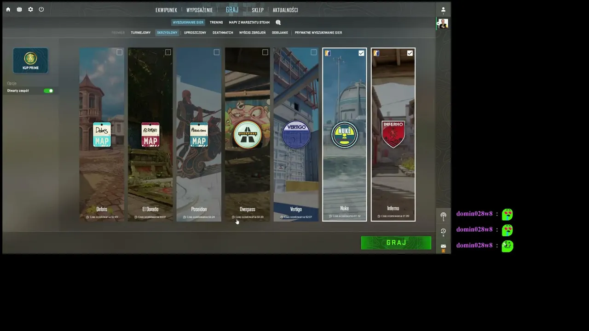Viewport: 589px width, 331px height.
Task: Click the Poseidon map badge
Action: 199,135
